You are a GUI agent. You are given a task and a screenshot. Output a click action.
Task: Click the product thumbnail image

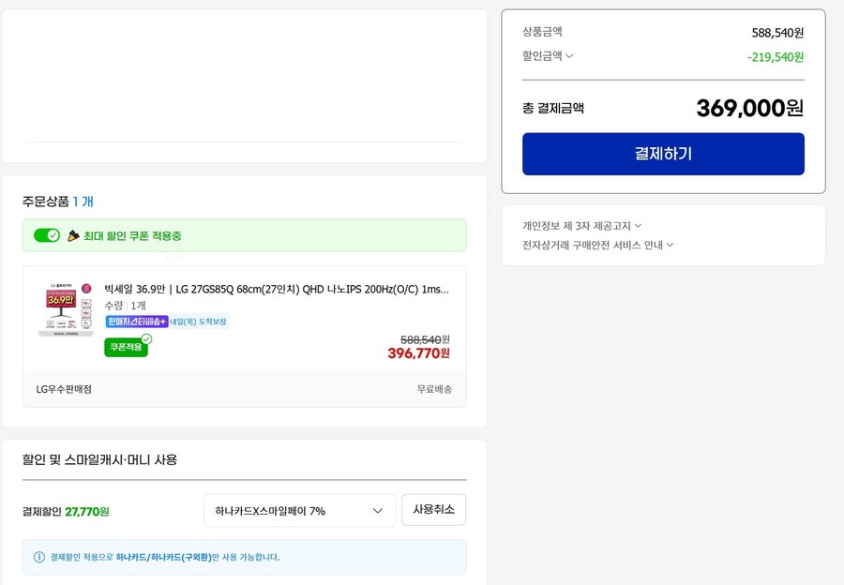point(66,309)
